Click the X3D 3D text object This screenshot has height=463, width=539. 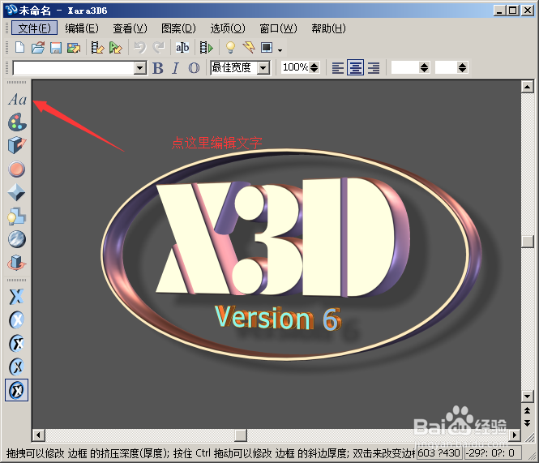click(282, 238)
